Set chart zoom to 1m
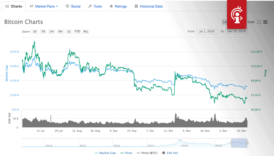 [x=52, y=32]
